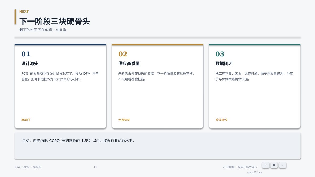Click the subtitle 剩下的空间不在车间，在前端
This screenshot has width=315, height=177.
(x=43, y=30)
